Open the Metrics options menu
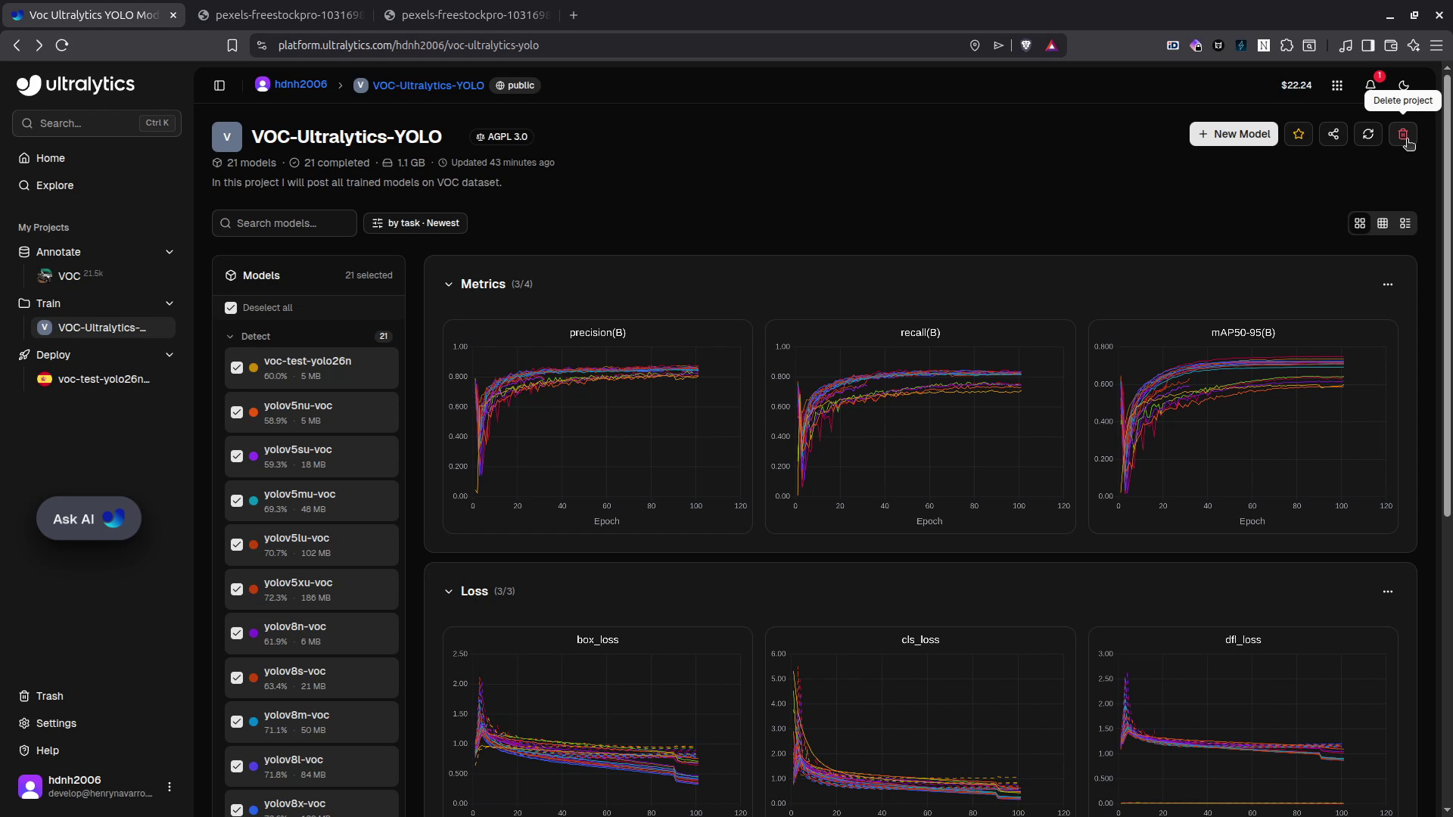 click(1389, 284)
